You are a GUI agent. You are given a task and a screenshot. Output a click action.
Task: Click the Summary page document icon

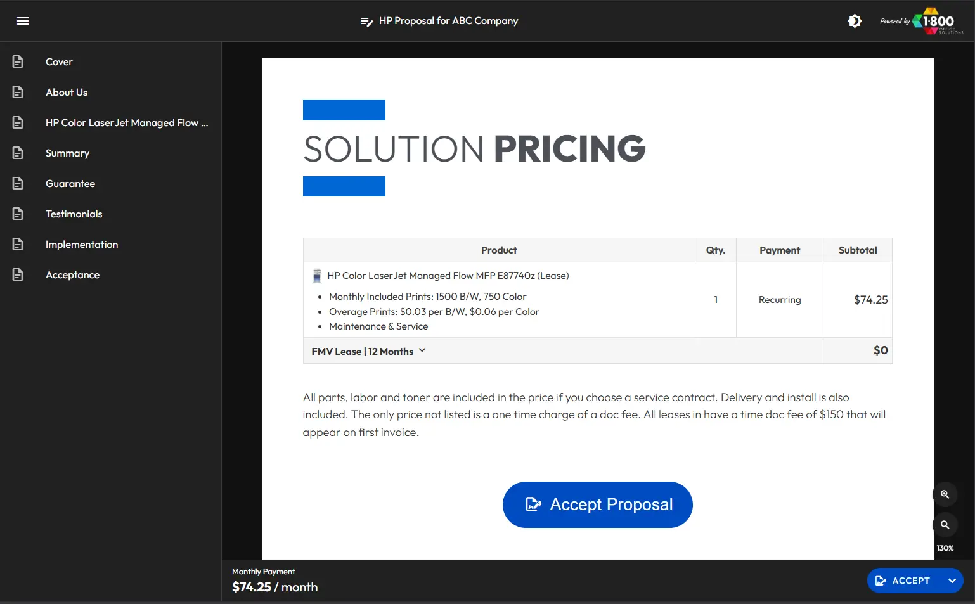click(x=18, y=153)
